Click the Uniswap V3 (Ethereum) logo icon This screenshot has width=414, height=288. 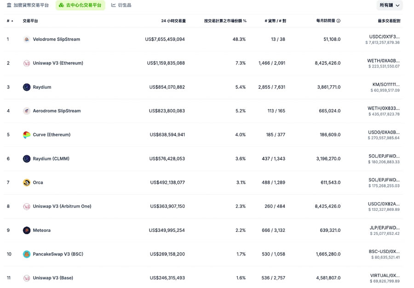(27, 63)
